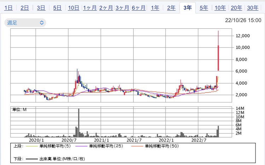This screenshot has height=165, width=265.
Task: Click the active 3年 tab
Action: [187, 8]
